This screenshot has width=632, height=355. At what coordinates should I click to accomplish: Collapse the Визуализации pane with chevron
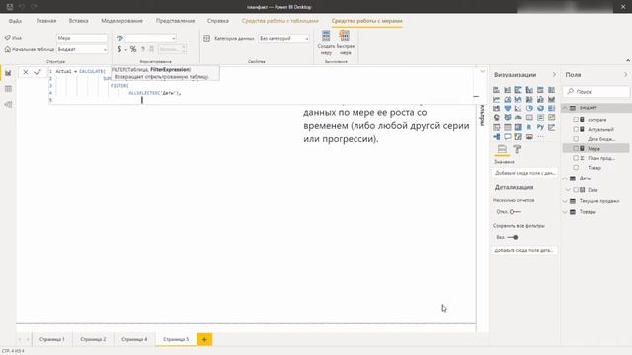pyautogui.click(x=554, y=75)
